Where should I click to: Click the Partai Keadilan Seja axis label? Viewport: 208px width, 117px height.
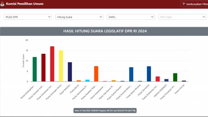pyautogui.click(x=89, y=92)
